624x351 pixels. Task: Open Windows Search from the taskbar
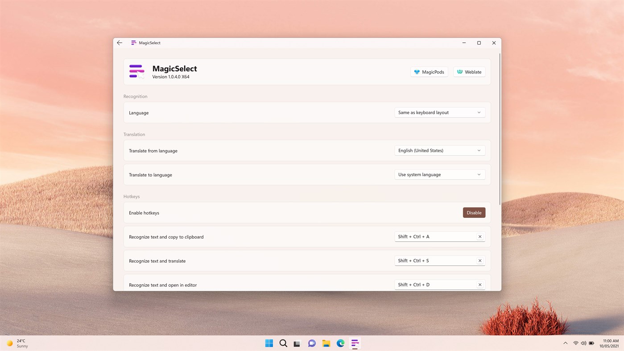(x=283, y=343)
